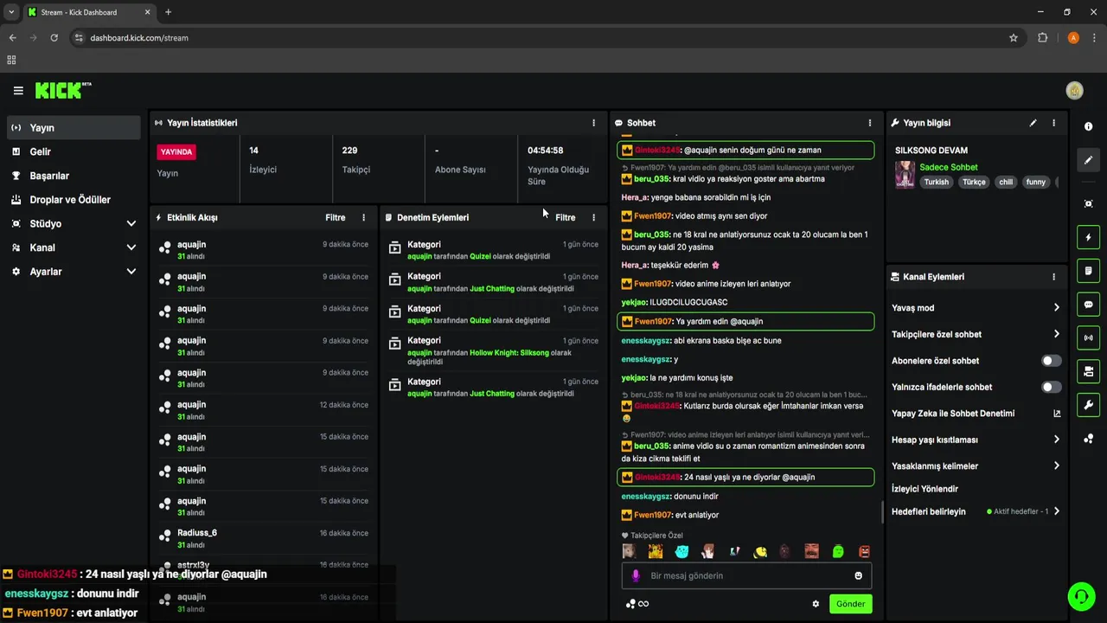Go to Başarılar in left sidebar
This screenshot has width=1107, height=623.
coord(74,176)
